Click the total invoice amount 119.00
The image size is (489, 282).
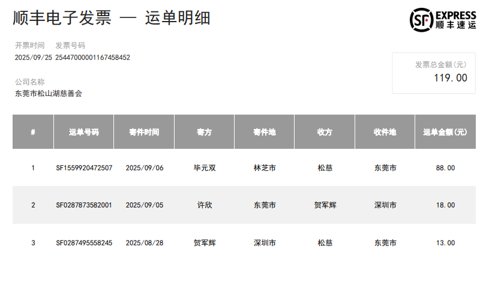coord(450,77)
